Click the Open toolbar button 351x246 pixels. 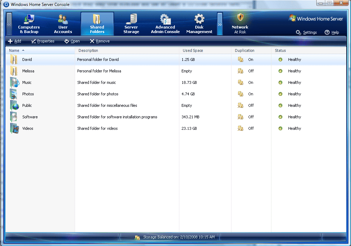(x=72, y=41)
